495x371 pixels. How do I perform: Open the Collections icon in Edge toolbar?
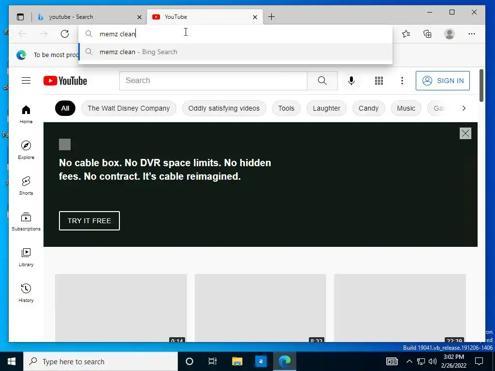click(427, 34)
